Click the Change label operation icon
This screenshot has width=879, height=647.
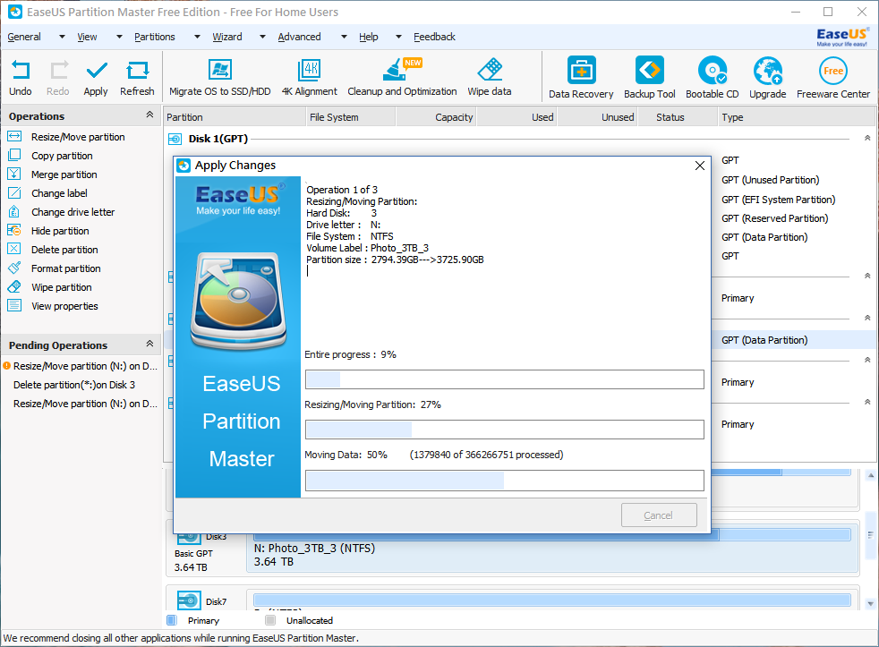pyautogui.click(x=14, y=193)
